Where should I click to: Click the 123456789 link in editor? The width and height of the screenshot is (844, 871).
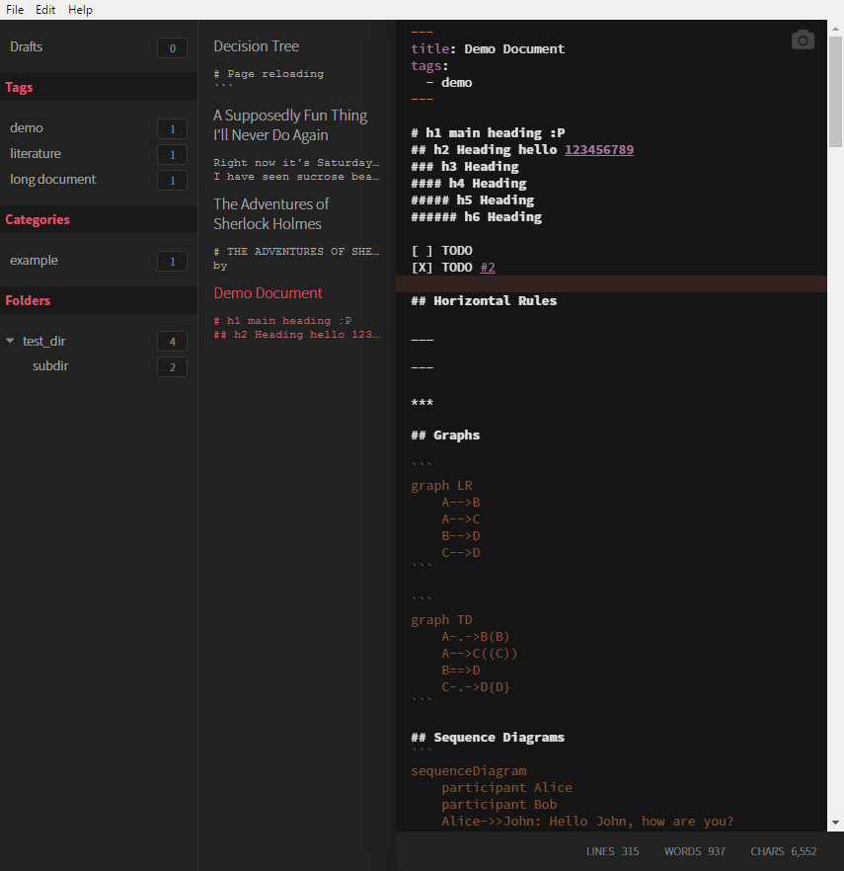[x=599, y=150]
